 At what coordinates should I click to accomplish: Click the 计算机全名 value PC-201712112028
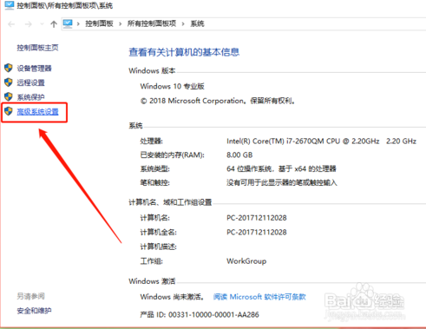[x=257, y=232]
